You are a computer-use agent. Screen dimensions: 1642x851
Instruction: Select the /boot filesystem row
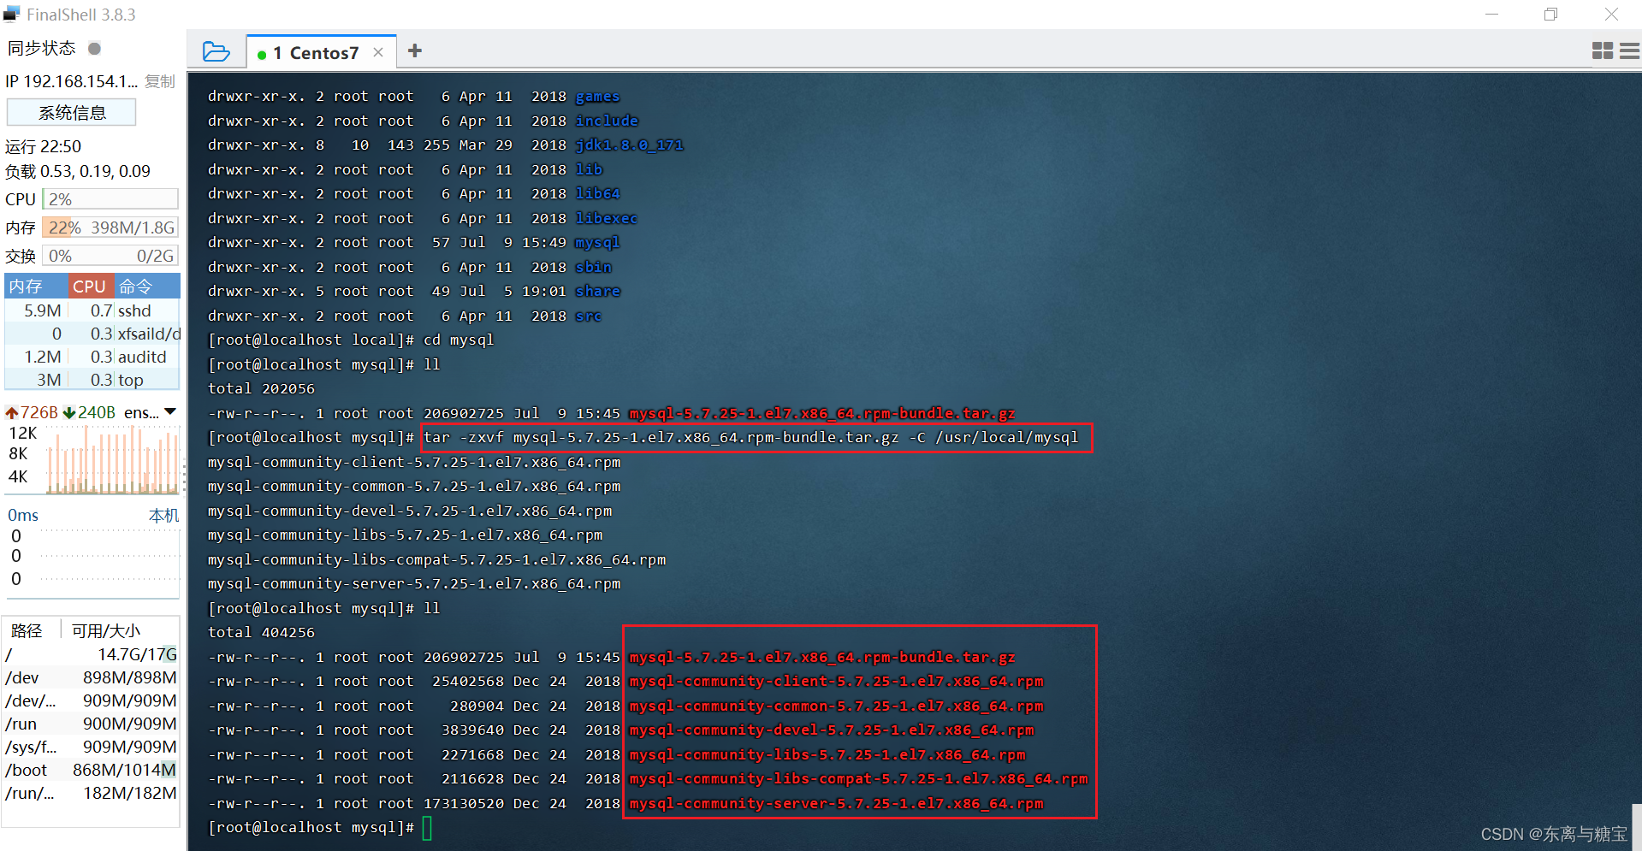(x=91, y=770)
